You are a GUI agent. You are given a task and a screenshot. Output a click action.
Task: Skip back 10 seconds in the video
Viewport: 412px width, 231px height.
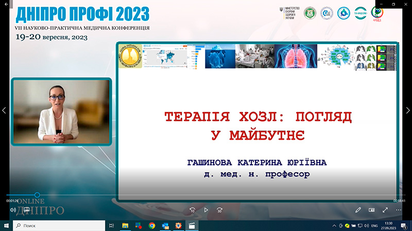click(x=192, y=210)
